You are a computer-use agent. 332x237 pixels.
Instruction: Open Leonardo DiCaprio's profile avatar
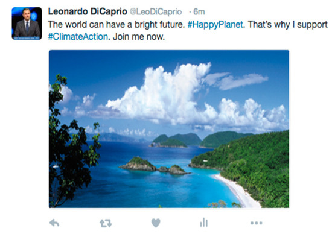tap(27, 24)
